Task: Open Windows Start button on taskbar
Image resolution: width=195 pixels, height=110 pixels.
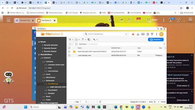Action: point(26,107)
